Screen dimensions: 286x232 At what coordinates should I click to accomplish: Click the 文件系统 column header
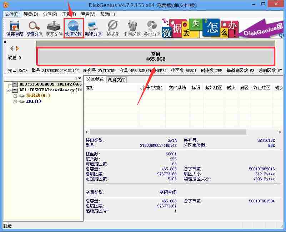click(x=177, y=88)
